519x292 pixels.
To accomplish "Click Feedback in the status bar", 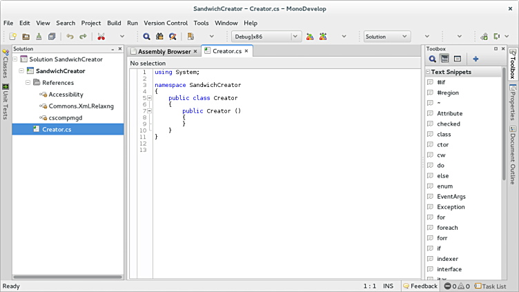I will pyautogui.click(x=420, y=286).
